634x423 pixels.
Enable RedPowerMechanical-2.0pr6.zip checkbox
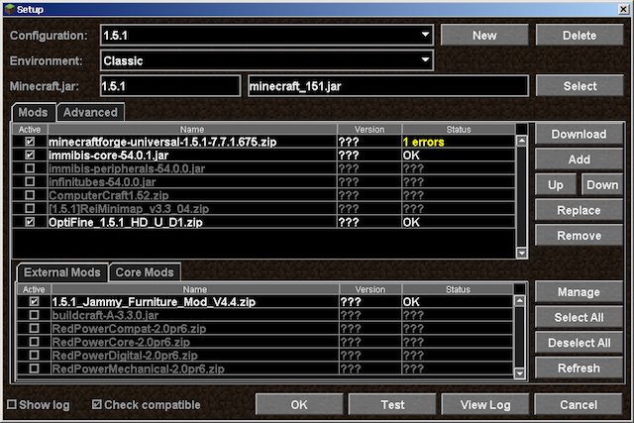pyautogui.click(x=35, y=369)
